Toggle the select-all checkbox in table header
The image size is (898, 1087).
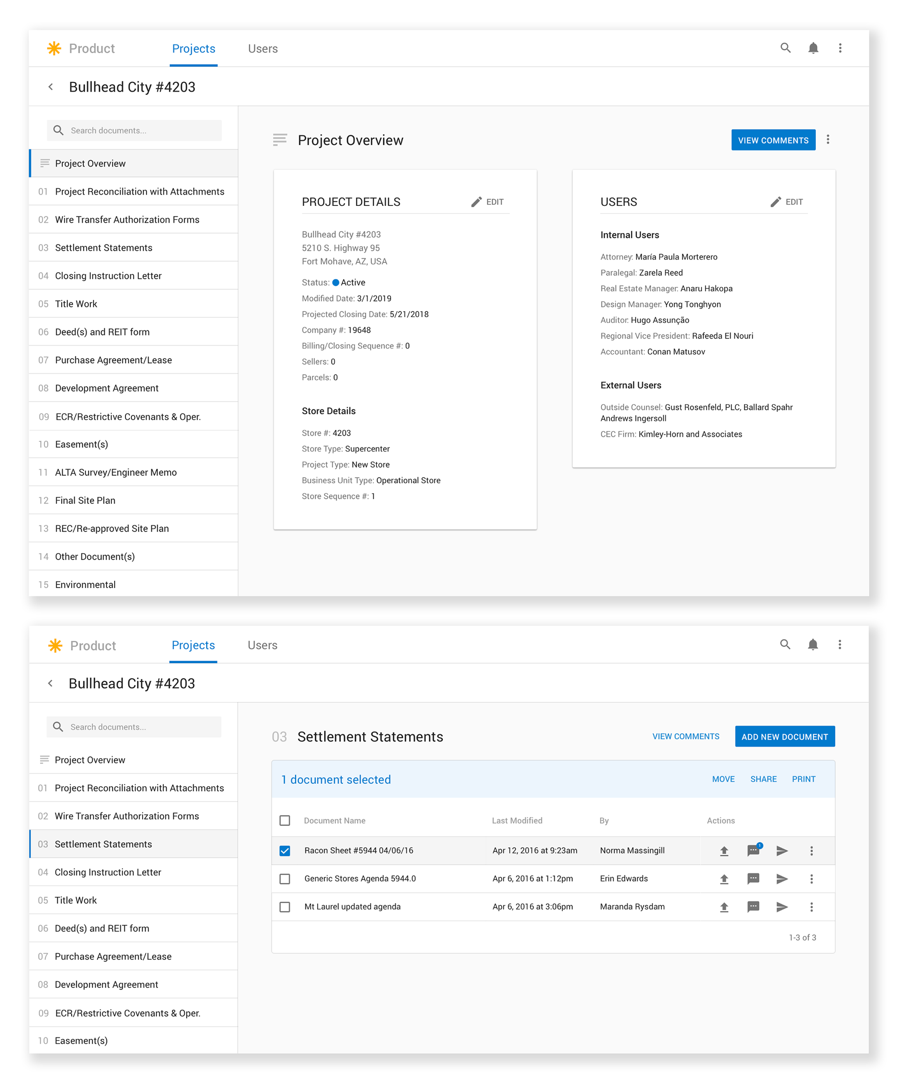pos(284,820)
